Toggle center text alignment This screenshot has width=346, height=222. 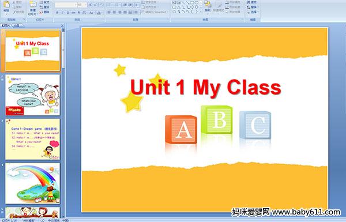click(115, 12)
